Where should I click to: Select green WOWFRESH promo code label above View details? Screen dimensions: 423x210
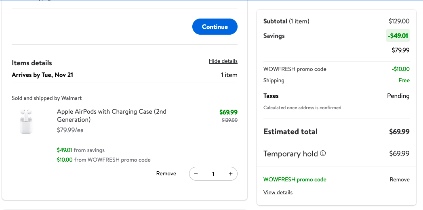pyautogui.click(x=295, y=180)
